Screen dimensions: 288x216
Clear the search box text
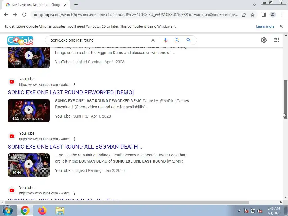153,40
